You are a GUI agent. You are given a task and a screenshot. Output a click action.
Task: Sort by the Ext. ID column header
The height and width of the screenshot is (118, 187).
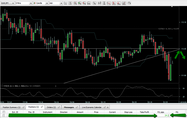coord(15,112)
